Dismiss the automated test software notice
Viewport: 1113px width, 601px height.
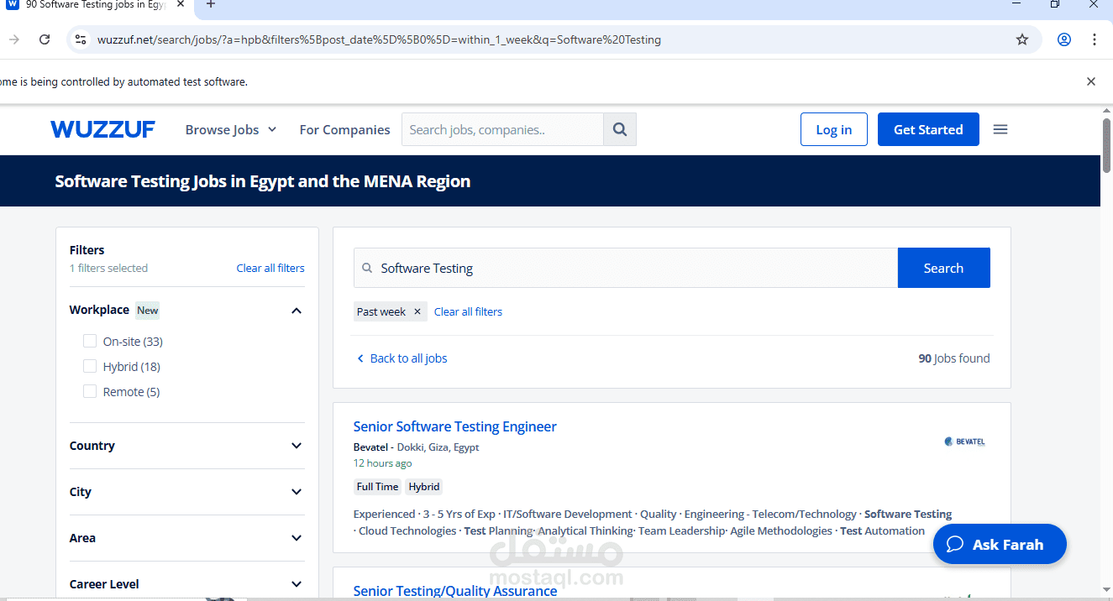tap(1091, 81)
